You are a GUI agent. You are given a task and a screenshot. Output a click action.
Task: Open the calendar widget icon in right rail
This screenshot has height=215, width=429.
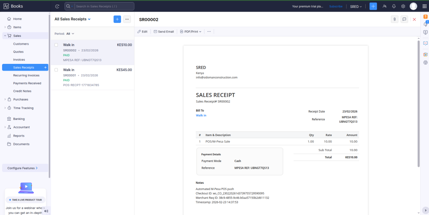pos(426,55)
